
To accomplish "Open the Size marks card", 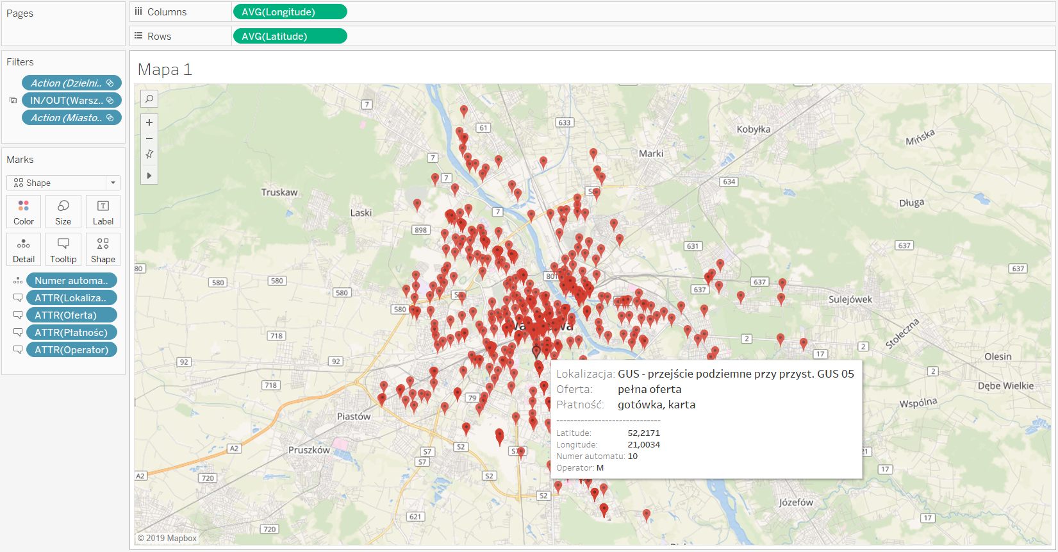I will (63, 212).
